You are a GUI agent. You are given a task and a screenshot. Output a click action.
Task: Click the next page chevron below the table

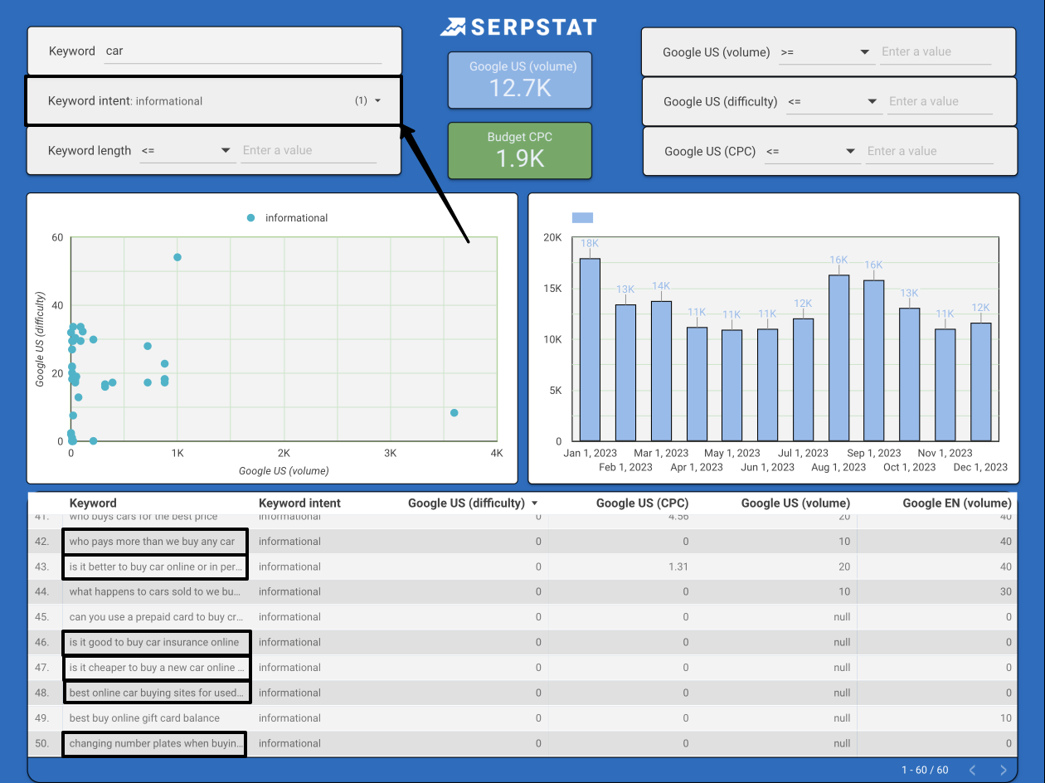click(1003, 770)
